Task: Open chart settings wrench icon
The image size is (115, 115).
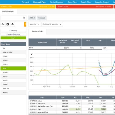Action: [32, 54]
